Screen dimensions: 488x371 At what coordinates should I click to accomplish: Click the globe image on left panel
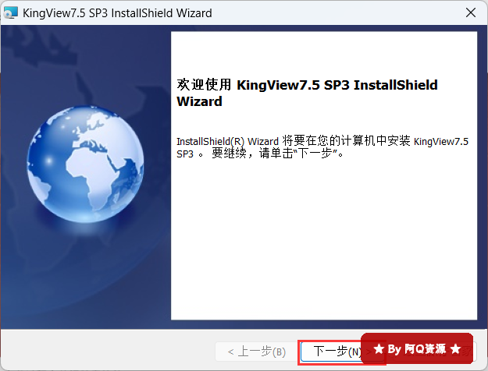[85, 164]
